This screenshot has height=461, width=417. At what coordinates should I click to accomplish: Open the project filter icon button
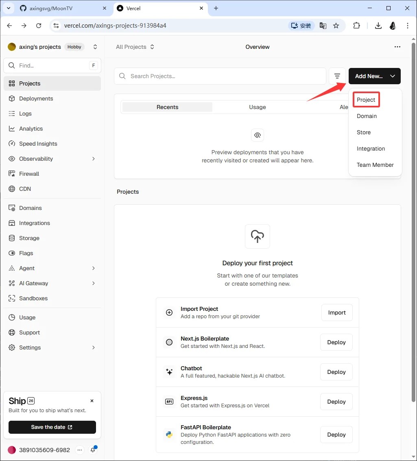(x=337, y=76)
